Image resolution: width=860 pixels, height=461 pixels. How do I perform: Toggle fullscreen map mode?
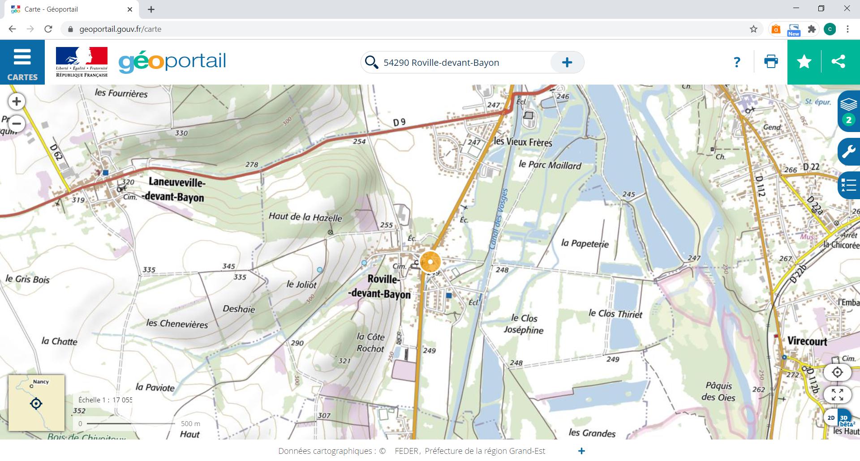[837, 395]
